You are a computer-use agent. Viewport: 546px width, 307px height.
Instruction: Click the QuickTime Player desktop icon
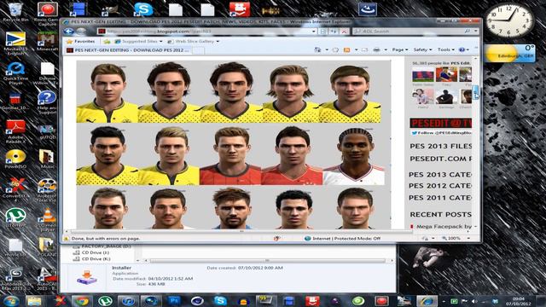(x=15, y=74)
